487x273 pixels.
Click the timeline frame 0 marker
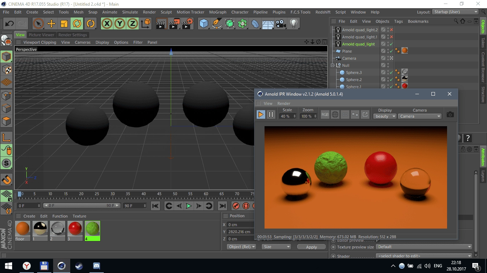(x=20, y=194)
